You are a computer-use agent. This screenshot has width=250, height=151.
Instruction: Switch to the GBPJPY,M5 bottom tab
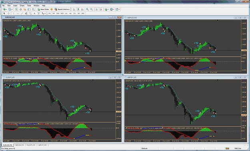[x=42, y=145]
